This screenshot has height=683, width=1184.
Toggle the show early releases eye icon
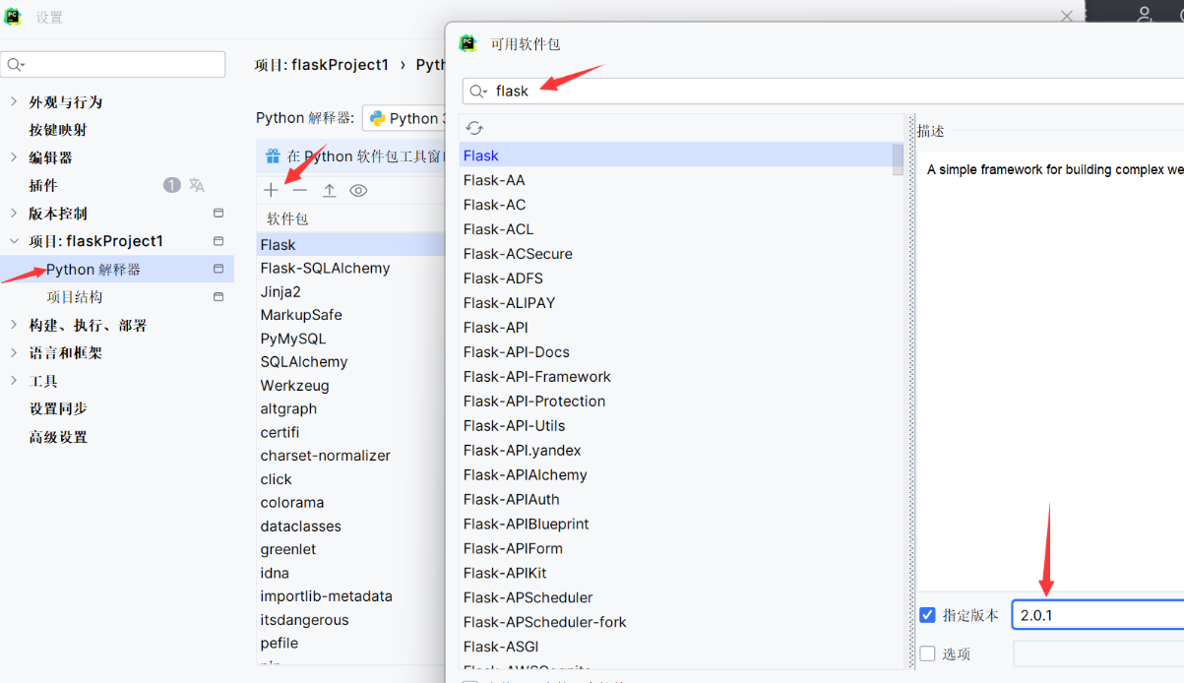[x=358, y=191]
